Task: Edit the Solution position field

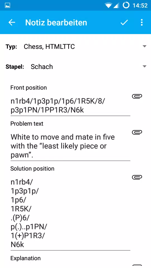Action: [x=70, y=214]
